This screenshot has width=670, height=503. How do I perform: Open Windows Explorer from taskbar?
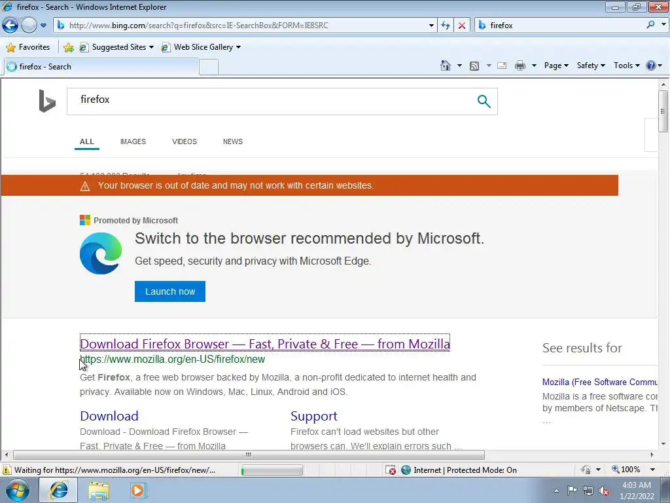(99, 491)
